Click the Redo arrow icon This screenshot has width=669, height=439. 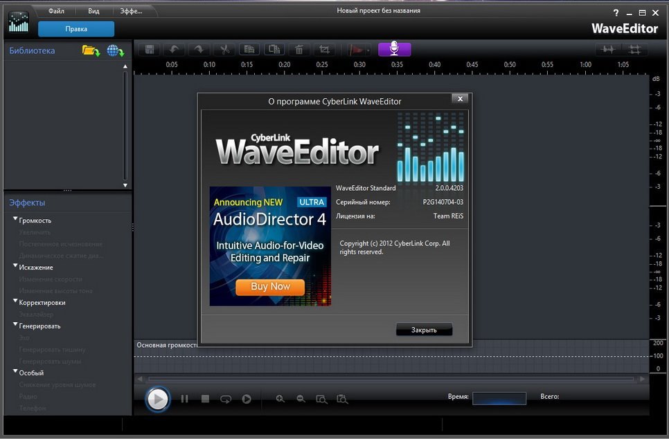pyautogui.click(x=199, y=49)
